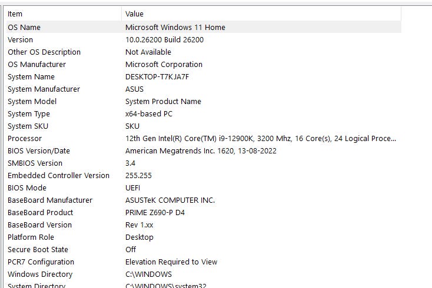
Task: Select the ASUS value
Action: [x=134, y=89]
